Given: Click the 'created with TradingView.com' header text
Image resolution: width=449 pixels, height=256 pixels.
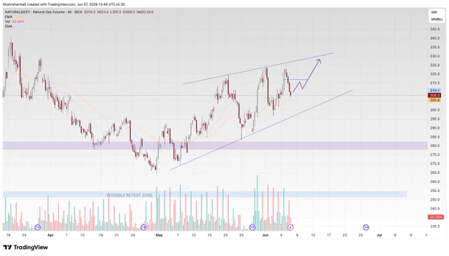Looking at the screenshot, I should (x=51, y=5).
